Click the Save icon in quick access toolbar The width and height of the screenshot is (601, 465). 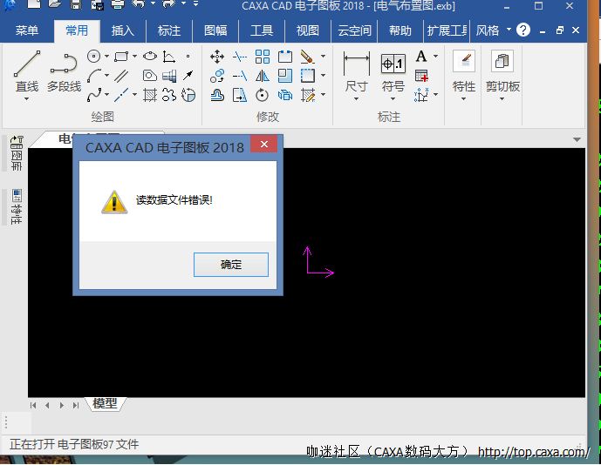click(76, 4)
